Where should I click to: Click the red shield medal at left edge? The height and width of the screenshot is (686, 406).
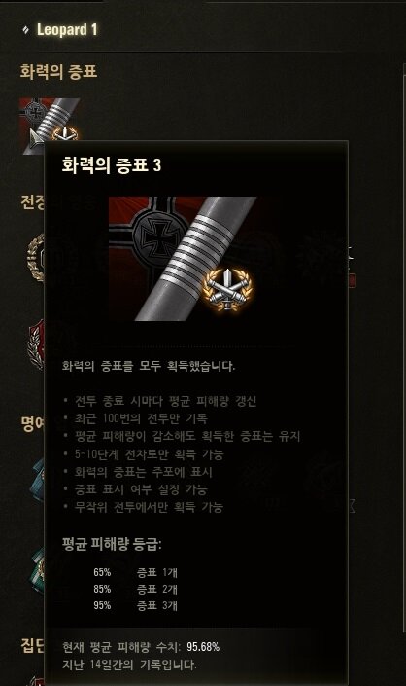[36, 343]
